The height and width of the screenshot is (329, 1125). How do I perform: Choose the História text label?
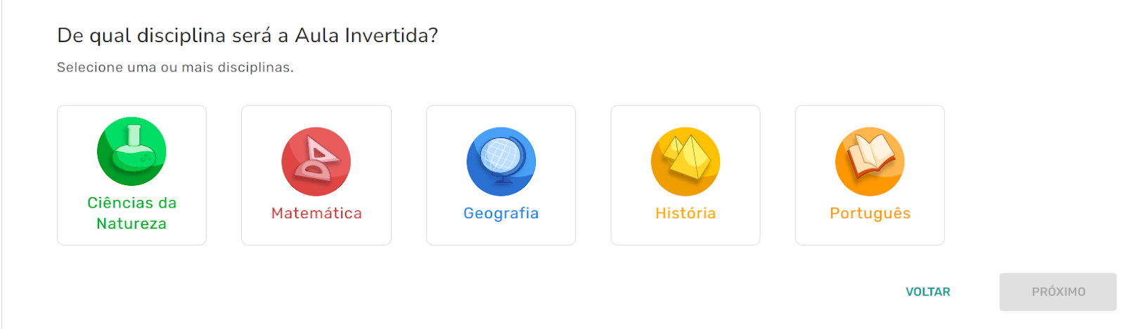pyautogui.click(x=686, y=213)
